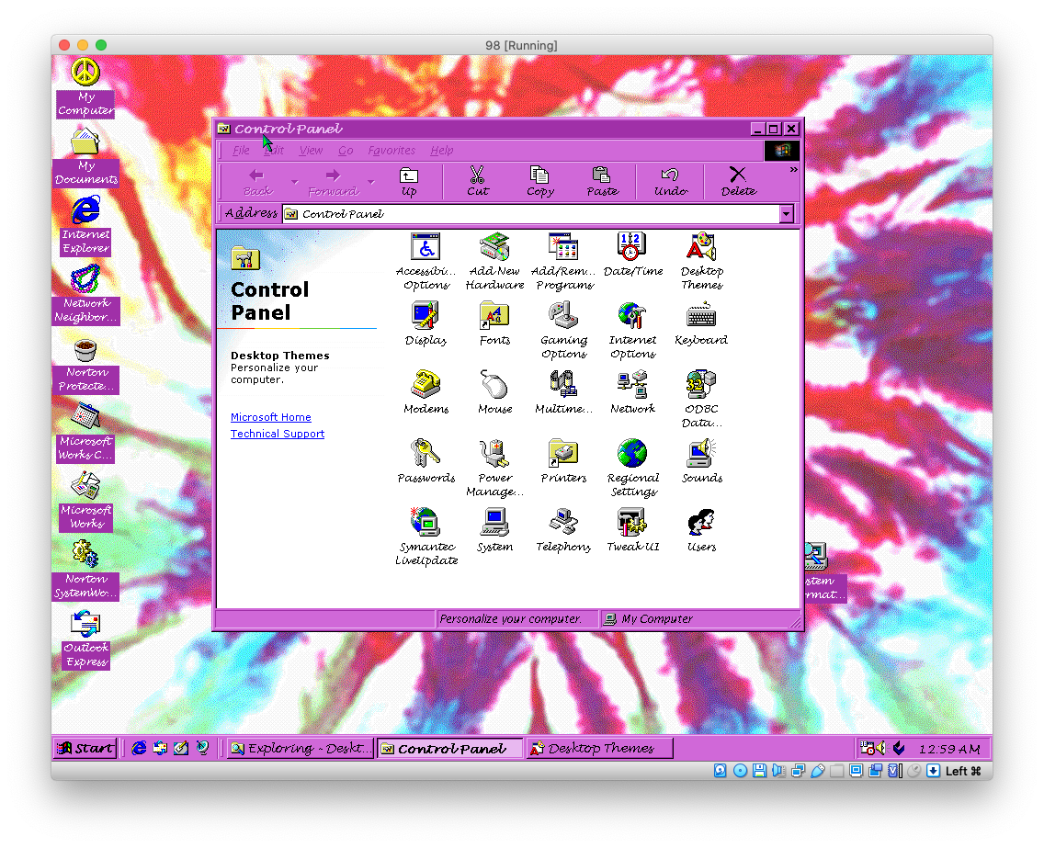This screenshot has height=848, width=1044.
Task: Open the File menu
Action: [x=241, y=151]
